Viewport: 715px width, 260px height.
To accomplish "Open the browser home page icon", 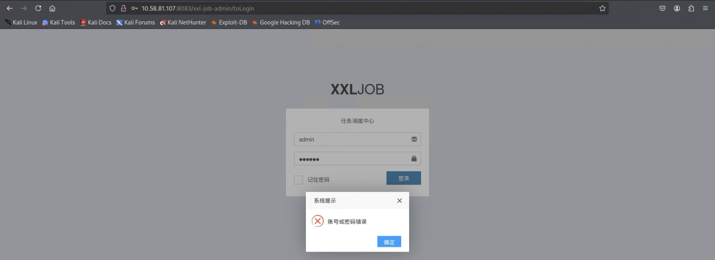I will point(52,8).
